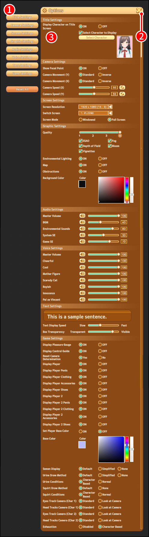
Task: Toggle speaker icon for Cheerful voice
Action: [x=82, y=261]
